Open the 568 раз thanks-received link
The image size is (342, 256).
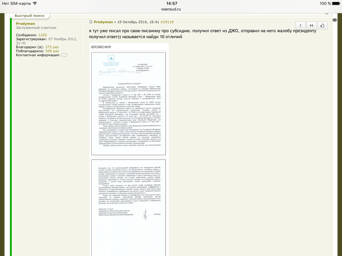pyautogui.click(x=52, y=51)
